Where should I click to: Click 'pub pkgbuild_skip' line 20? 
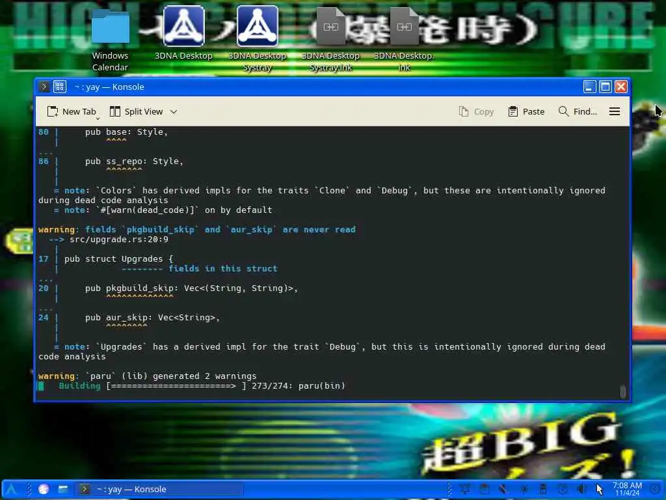(191, 288)
